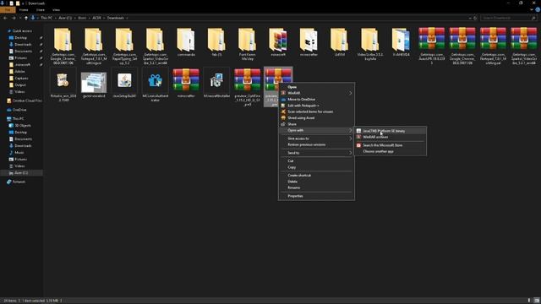Select the gummi-vocaloid image thumbnail
The image size is (541, 304).
point(94,83)
